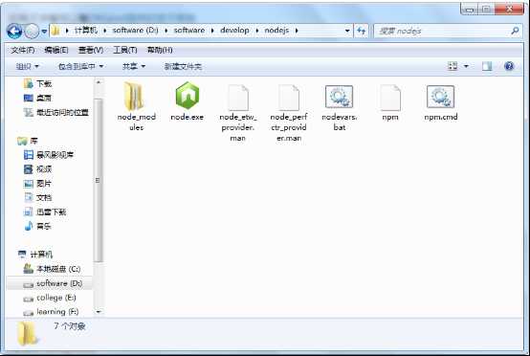Open the address bar history dropdown
Image resolution: width=530 pixels, height=356 pixels.
coord(347,31)
